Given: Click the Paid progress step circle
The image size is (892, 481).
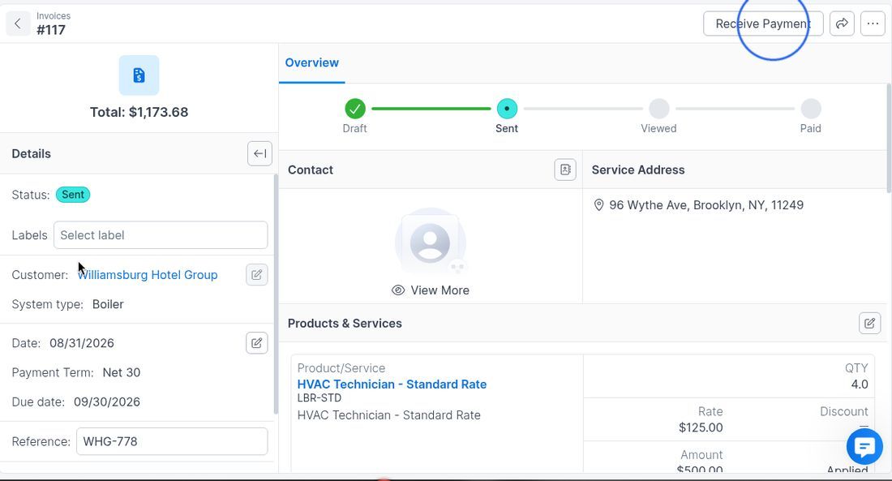Looking at the screenshot, I should (x=811, y=108).
